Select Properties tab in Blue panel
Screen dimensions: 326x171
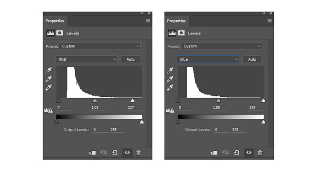coord(176,21)
